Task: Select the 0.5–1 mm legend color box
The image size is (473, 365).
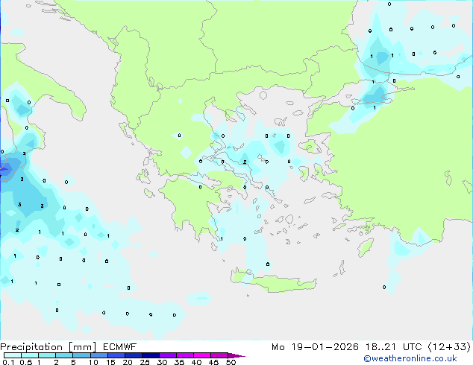Action: click(x=30, y=355)
